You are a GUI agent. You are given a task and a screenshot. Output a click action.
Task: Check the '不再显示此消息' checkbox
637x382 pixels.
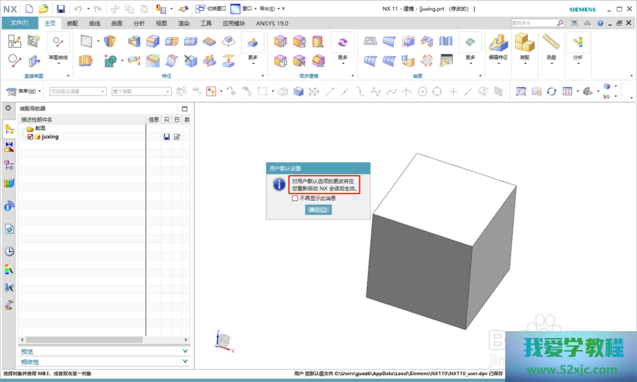(x=294, y=198)
